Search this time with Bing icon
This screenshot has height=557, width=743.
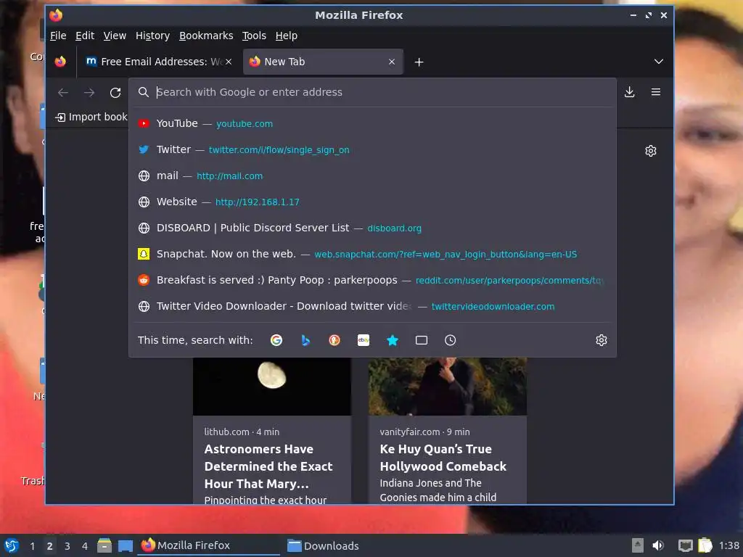[305, 340]
